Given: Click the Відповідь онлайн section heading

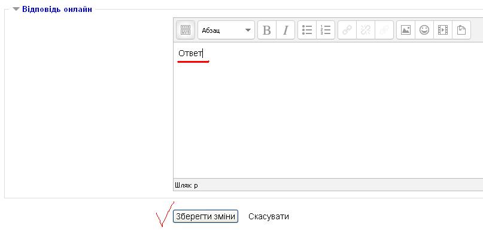Looking at the screenshot, I should click(x=57, y=9).
